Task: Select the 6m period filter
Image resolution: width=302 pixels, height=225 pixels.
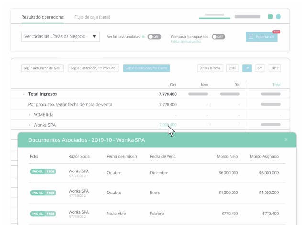Action: (260, 68)
